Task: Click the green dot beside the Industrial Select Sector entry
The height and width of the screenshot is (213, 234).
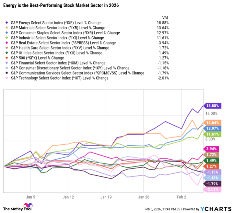Action: pos(7,38)
